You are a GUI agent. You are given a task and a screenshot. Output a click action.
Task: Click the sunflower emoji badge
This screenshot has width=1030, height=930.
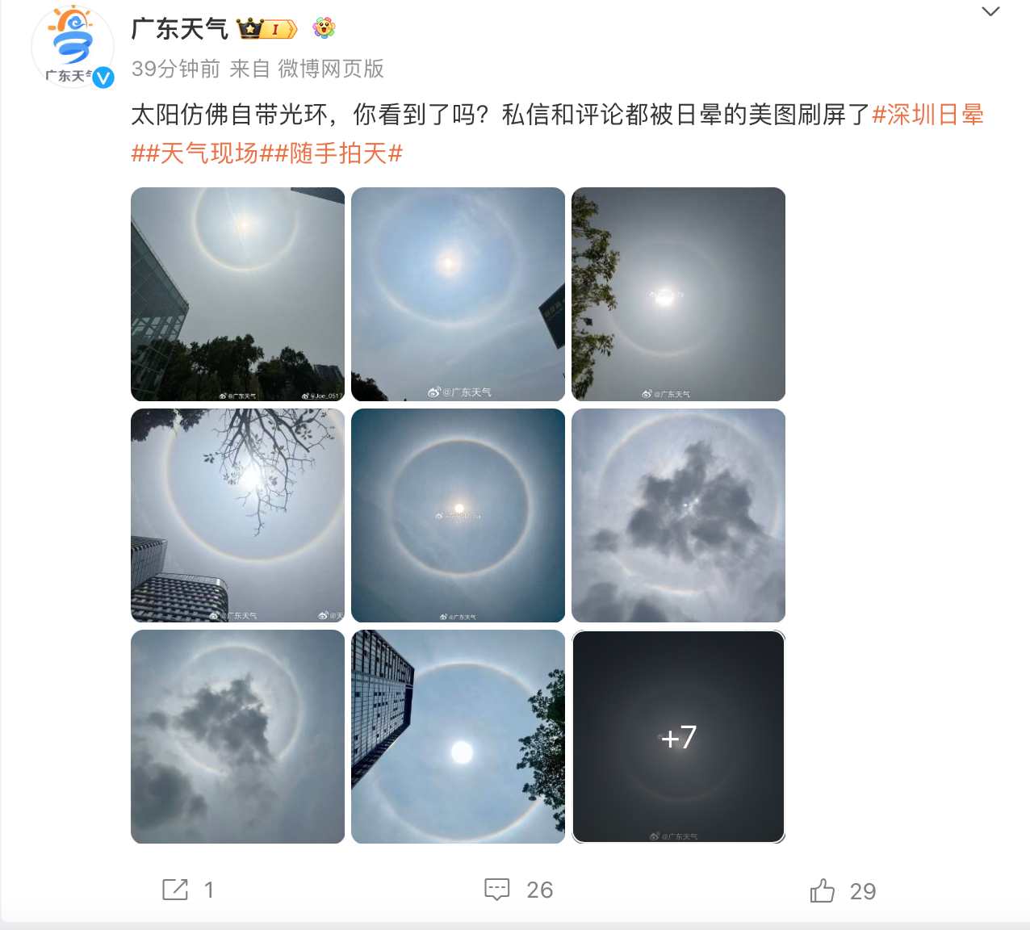pos(324,28)
